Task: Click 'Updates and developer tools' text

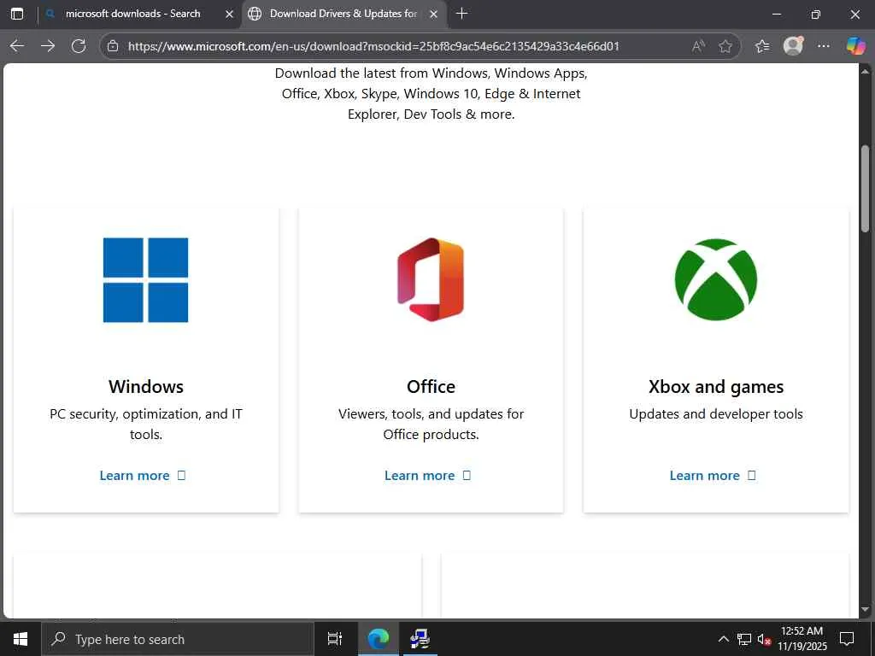Action: 716,414
